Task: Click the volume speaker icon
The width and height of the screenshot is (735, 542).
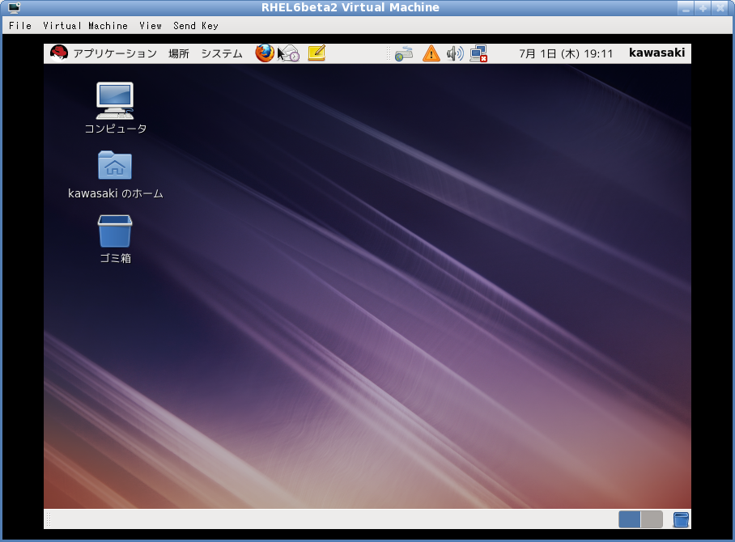Action: (x=455, y=53)
